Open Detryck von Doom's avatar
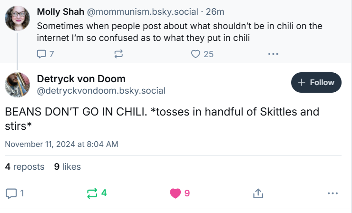Screen dimensions: 352x213 tap(18, 84)
